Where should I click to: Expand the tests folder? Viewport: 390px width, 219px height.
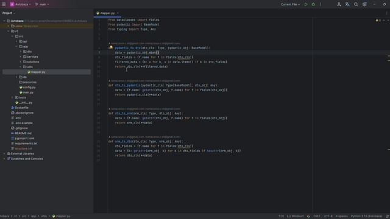12,97
